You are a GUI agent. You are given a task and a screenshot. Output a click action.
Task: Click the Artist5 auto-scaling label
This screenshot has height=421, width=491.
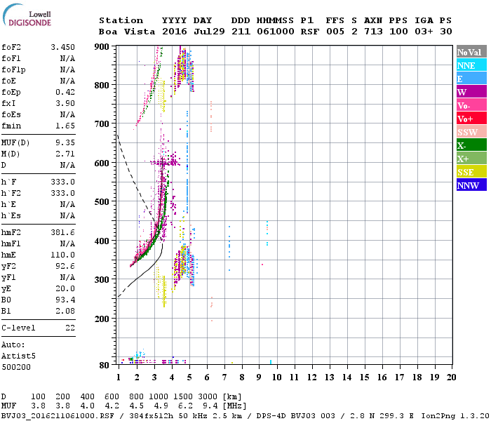coord(18,356)
